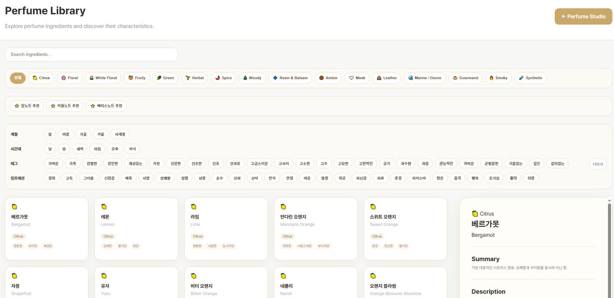Select the Smoky flame category chip
614x298 pixels.
[x=498, y=78]
